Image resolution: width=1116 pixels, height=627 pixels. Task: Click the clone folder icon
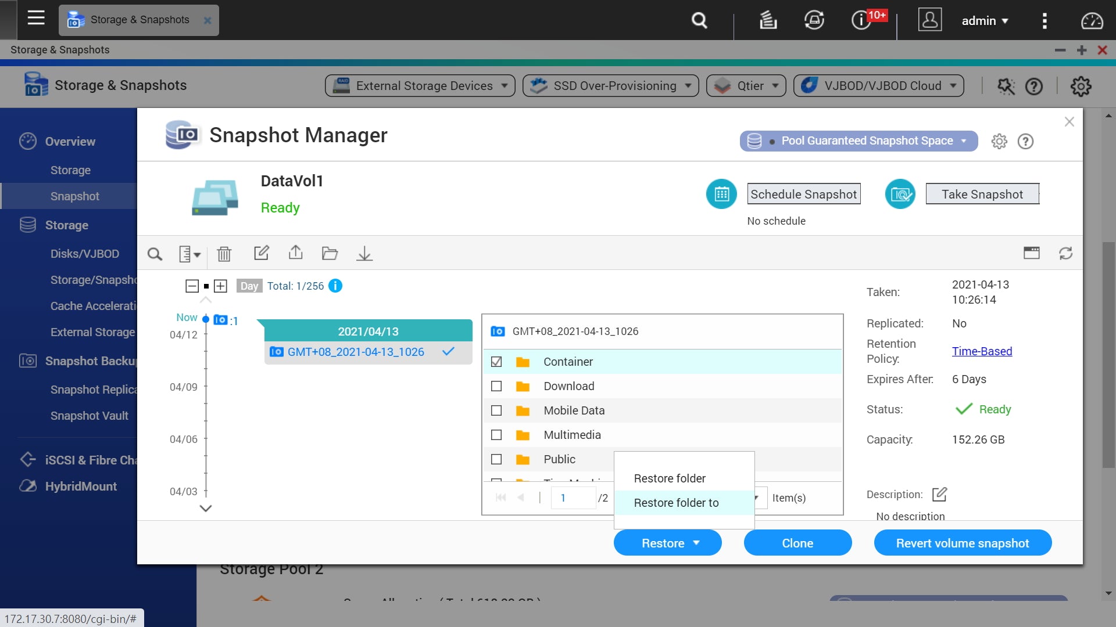[x=330, y=253]
